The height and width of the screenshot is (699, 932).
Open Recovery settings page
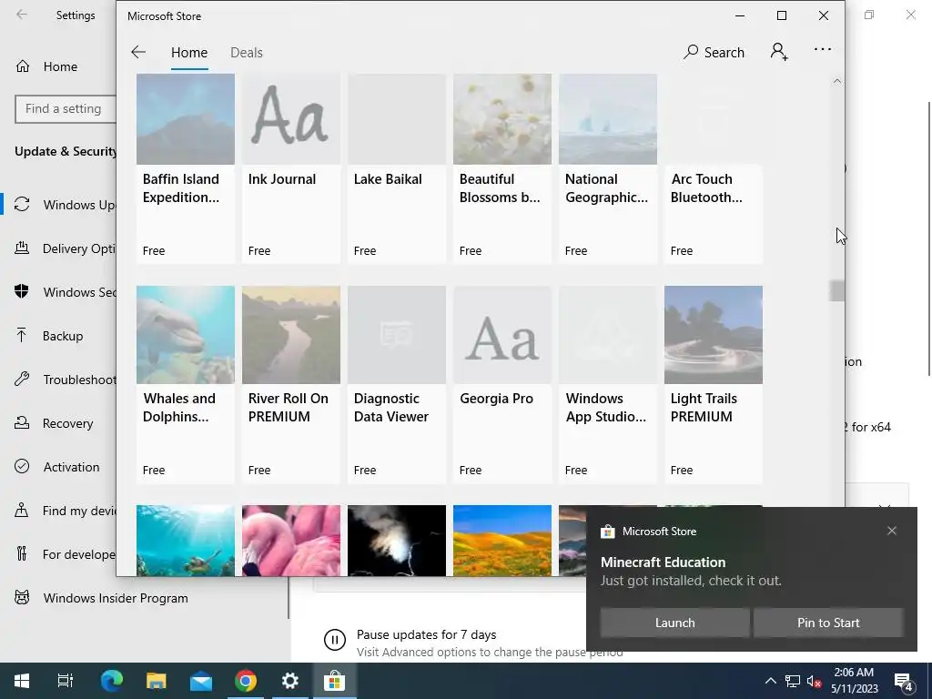54,423
